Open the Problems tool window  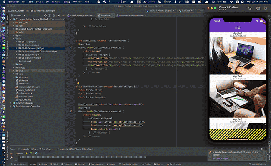pos(66,164)
